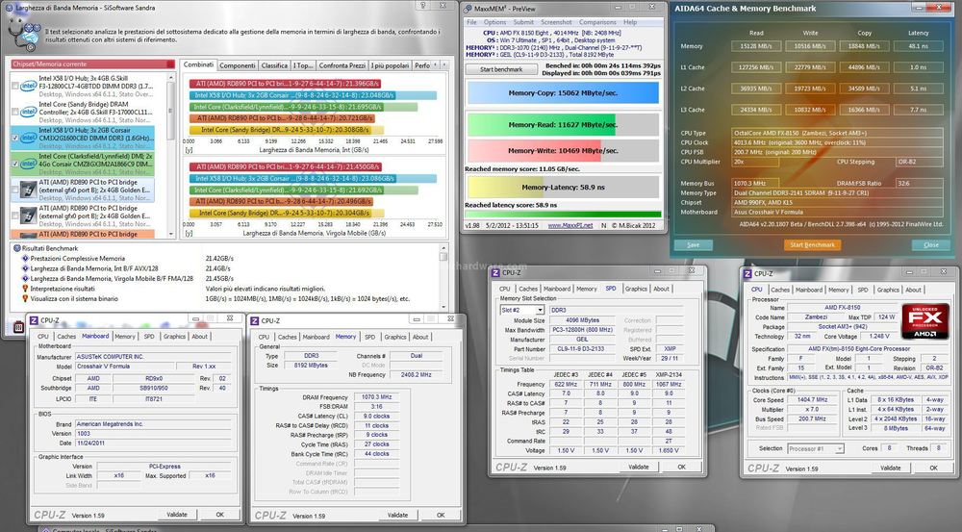Click the Risultati Benchmark globe icon
The image size is (962, 532).
click(16, 248)
